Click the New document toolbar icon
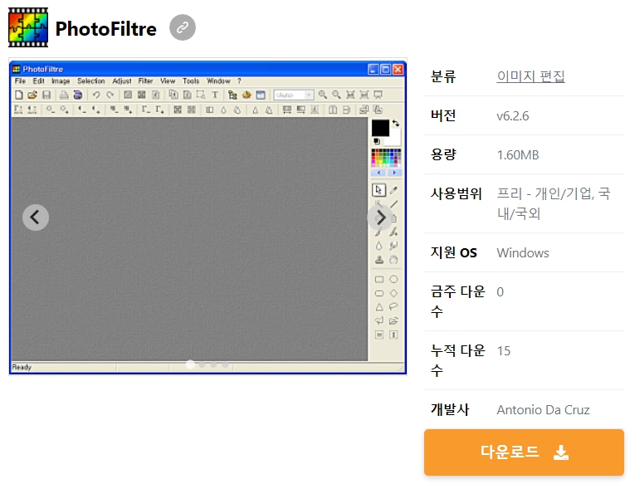 click(19, 95)
